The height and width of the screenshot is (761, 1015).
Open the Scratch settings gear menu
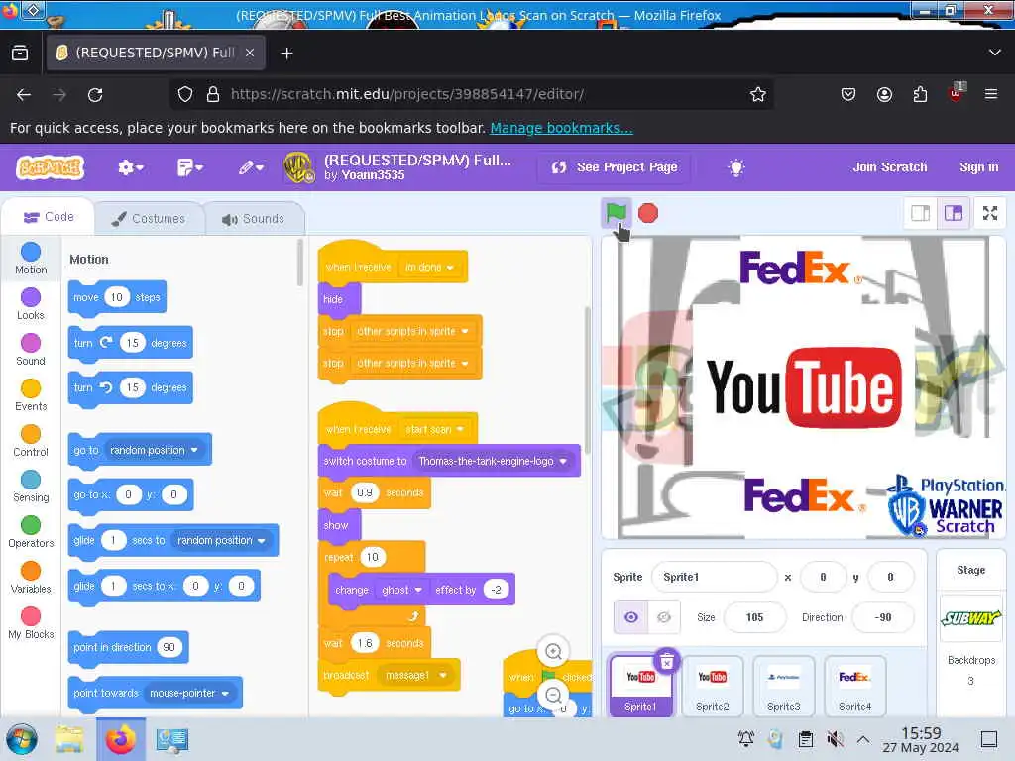click(130, 168)
